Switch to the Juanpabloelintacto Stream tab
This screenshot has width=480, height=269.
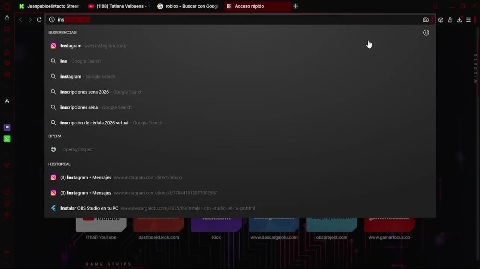pos(49,6)
